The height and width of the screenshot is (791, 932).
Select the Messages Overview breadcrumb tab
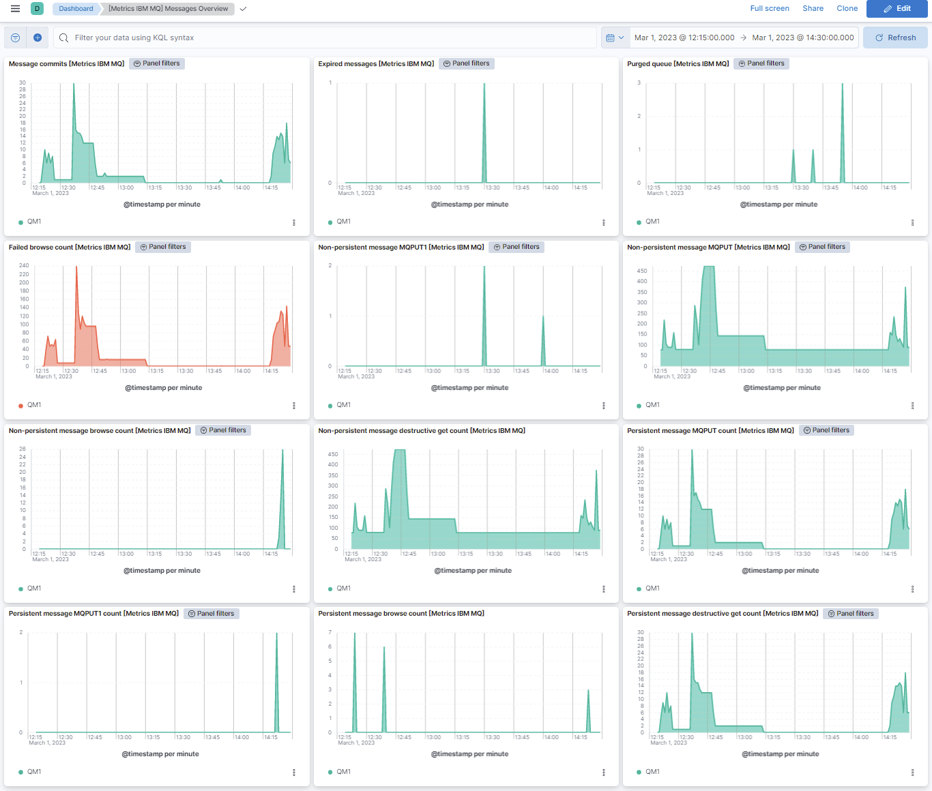tap(167, 8)
